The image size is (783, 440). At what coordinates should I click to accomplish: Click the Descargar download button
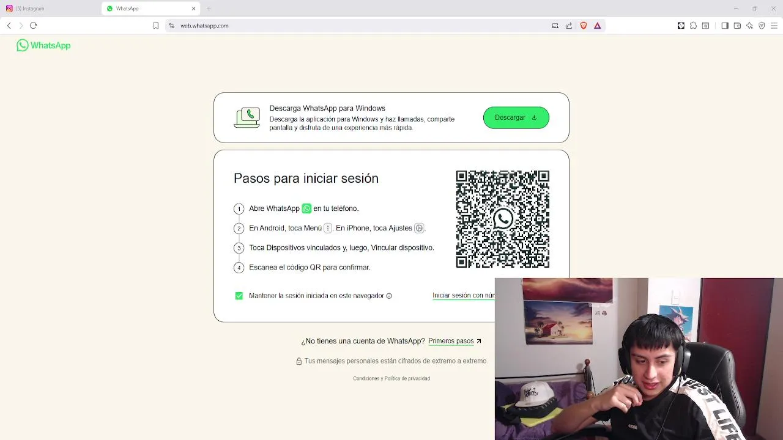516,117
